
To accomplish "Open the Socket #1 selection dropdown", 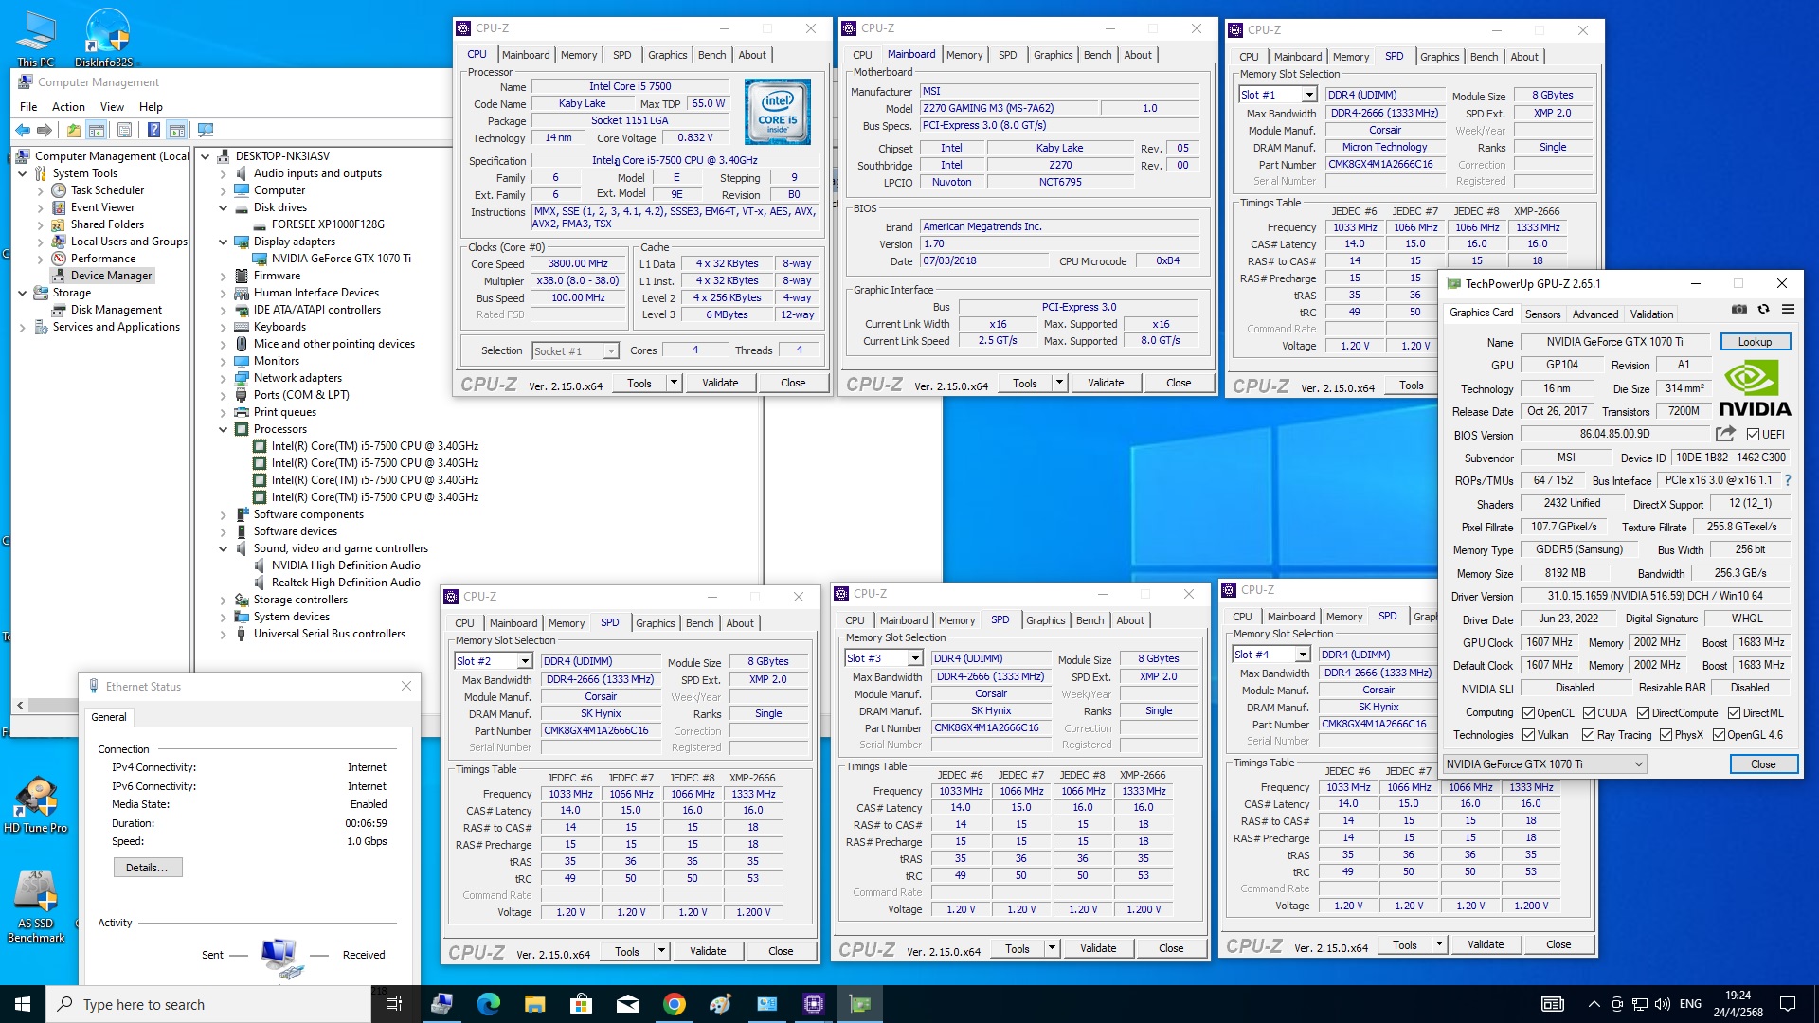I will tap(611, 351).
